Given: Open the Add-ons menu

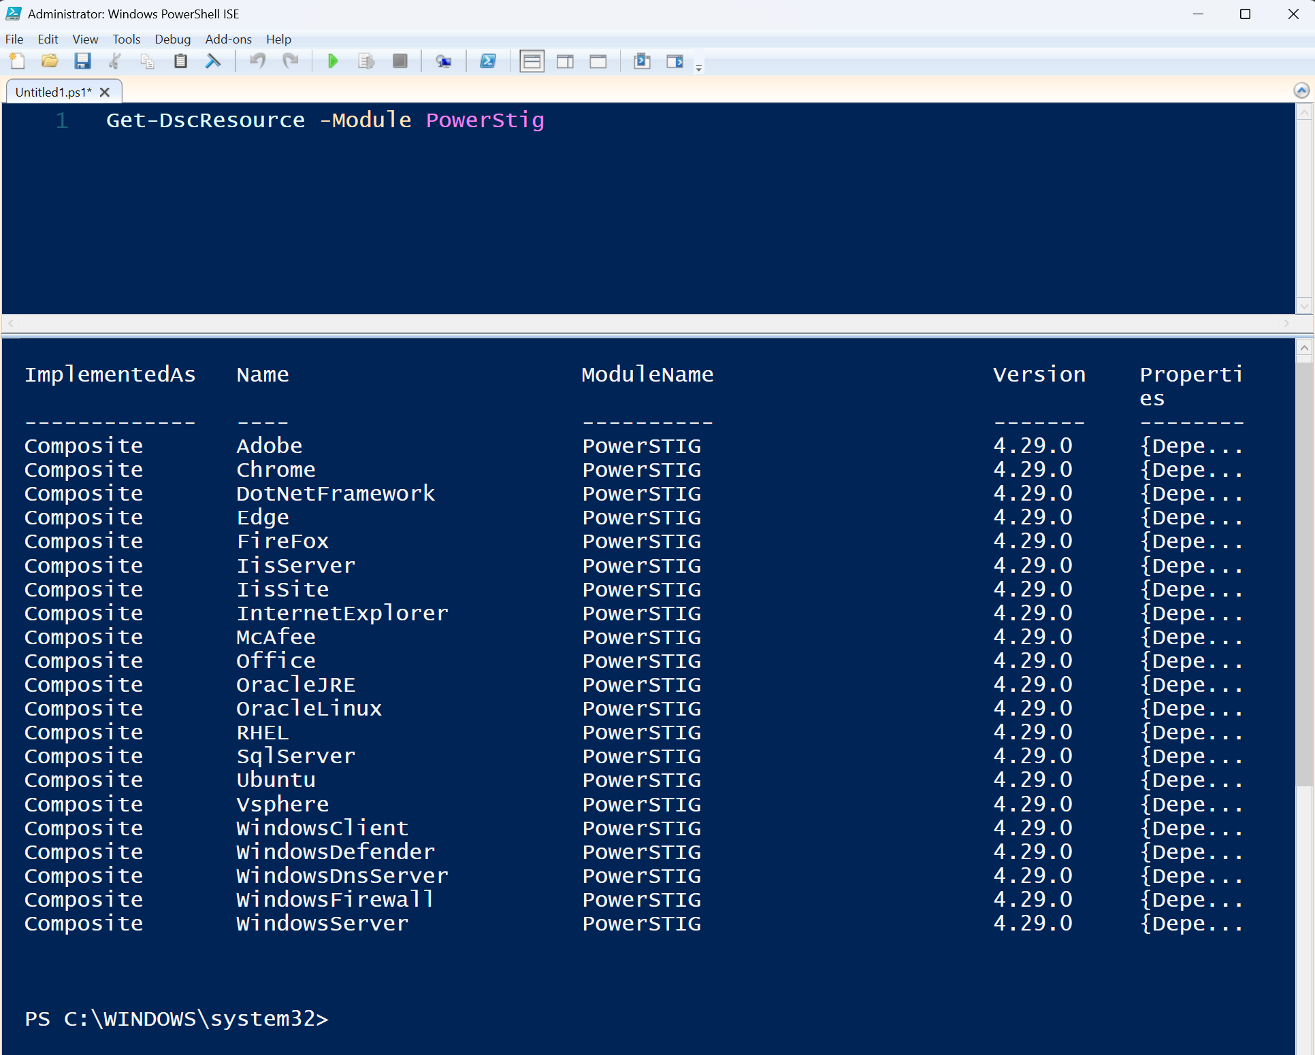Looking at the screenshot, I should (228, 39).
